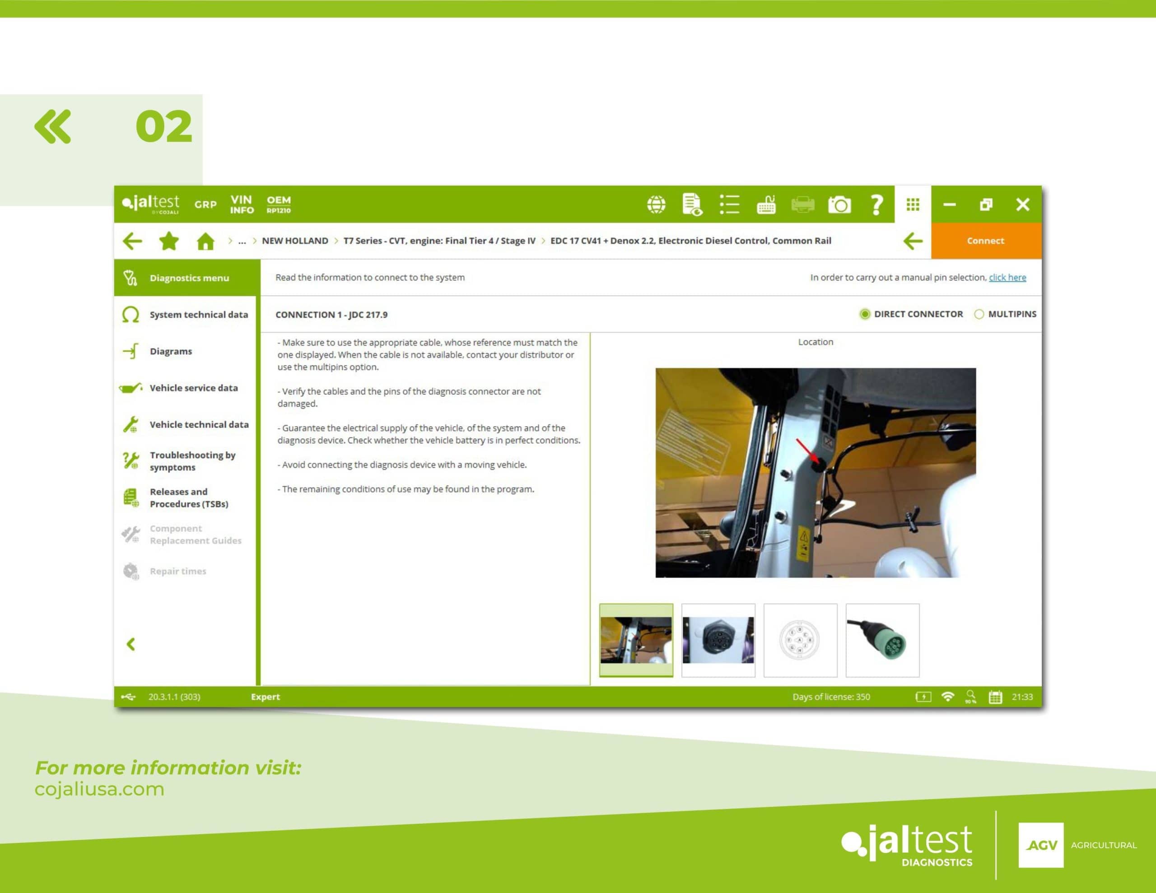Open the help question mark icon

pos(876,205)
